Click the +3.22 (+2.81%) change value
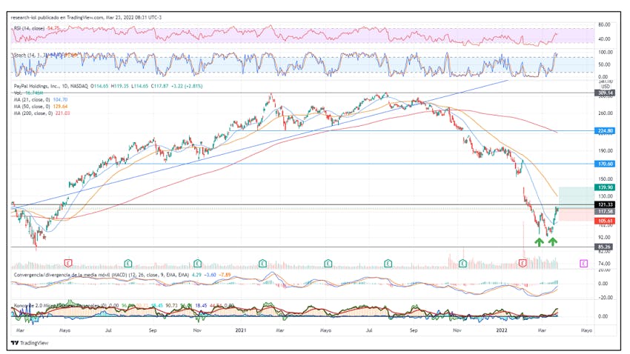This screenshot has width=630, height=354. click(x=187, y=86)
